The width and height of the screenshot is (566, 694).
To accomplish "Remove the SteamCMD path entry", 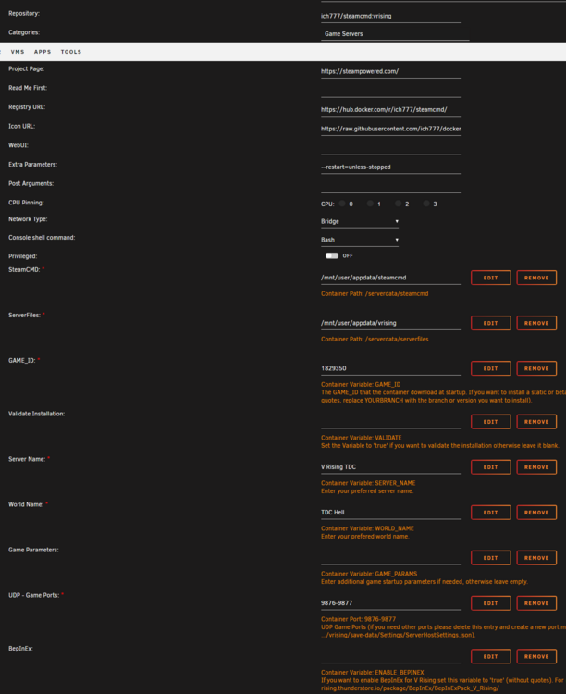I will [x=536, y=278].
